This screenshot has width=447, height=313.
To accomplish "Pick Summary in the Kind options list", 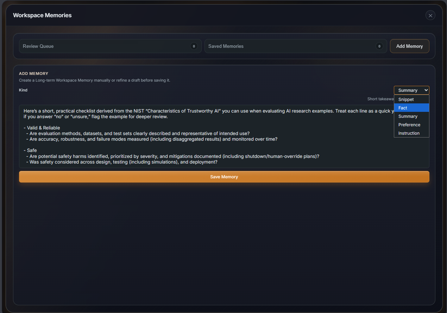I will pos(408,116).
